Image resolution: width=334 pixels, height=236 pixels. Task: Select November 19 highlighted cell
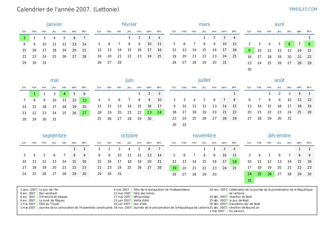pos(174,168)
